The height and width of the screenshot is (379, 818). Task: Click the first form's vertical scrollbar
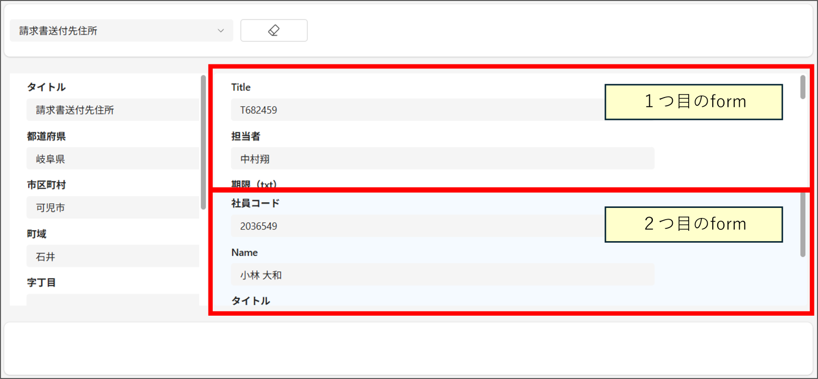coord(803,88)
